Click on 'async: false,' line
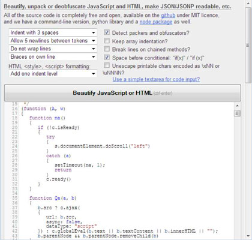 point(64,221)
